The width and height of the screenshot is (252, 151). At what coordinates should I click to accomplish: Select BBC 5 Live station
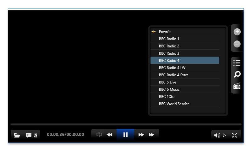185,82
